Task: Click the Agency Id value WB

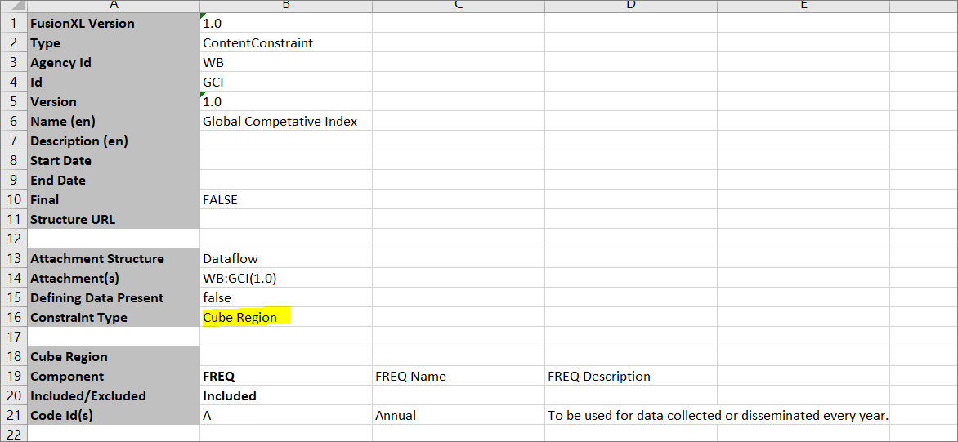Action: pos(213,63)
